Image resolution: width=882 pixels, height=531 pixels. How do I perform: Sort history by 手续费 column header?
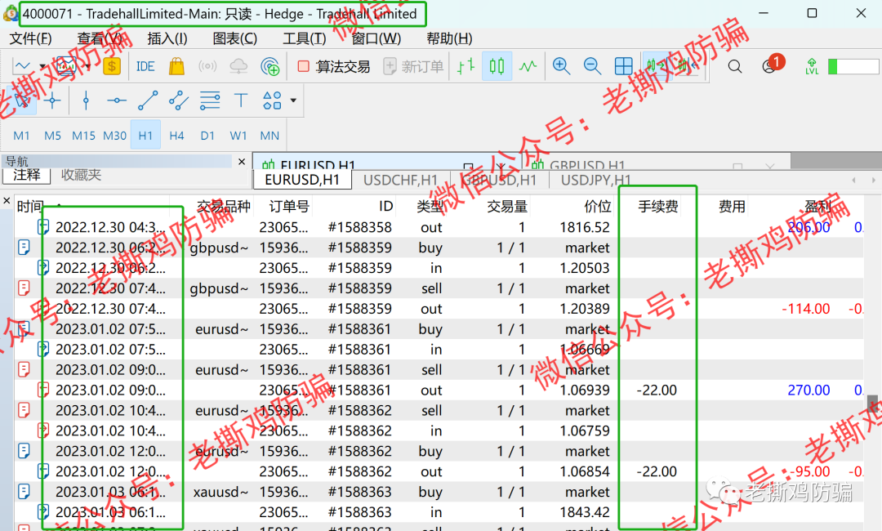point(657,207)
